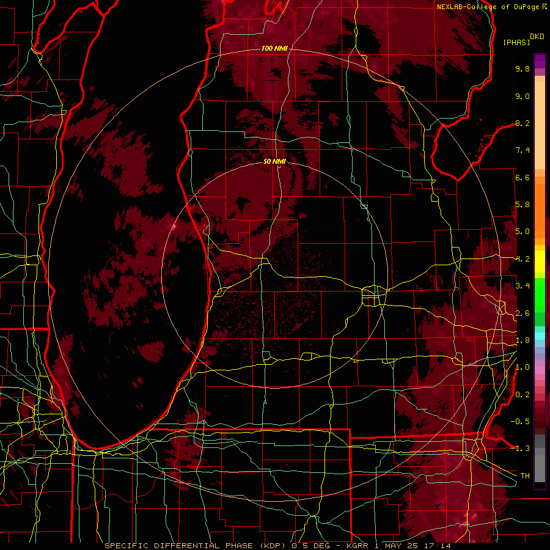Click the 1.0 colorbar value

(x=522, y=367)
